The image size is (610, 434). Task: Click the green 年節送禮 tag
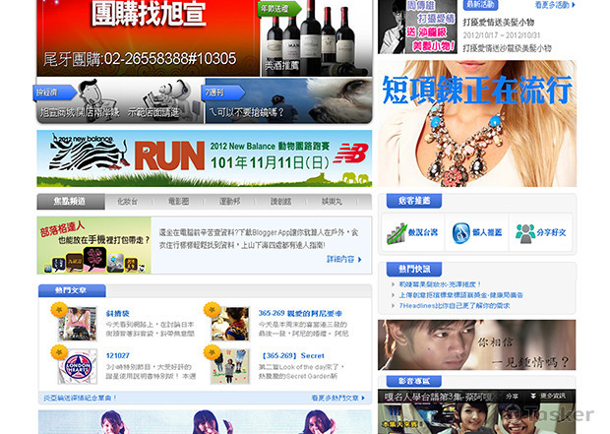(277, 9)
